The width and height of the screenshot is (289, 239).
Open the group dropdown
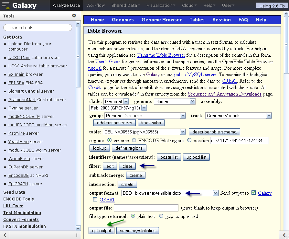click(145, 116)
